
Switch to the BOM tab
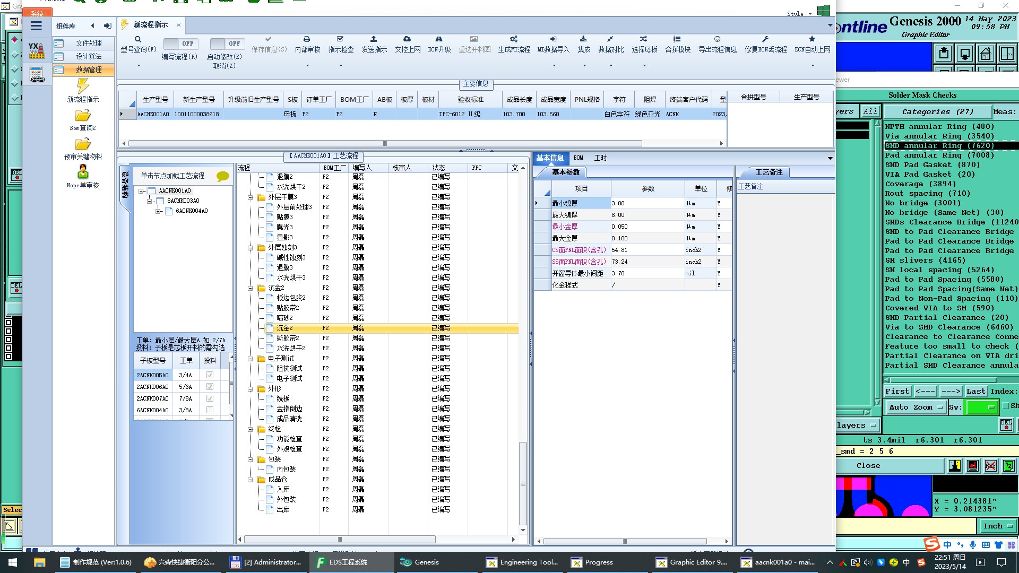[x=578, y=158]
